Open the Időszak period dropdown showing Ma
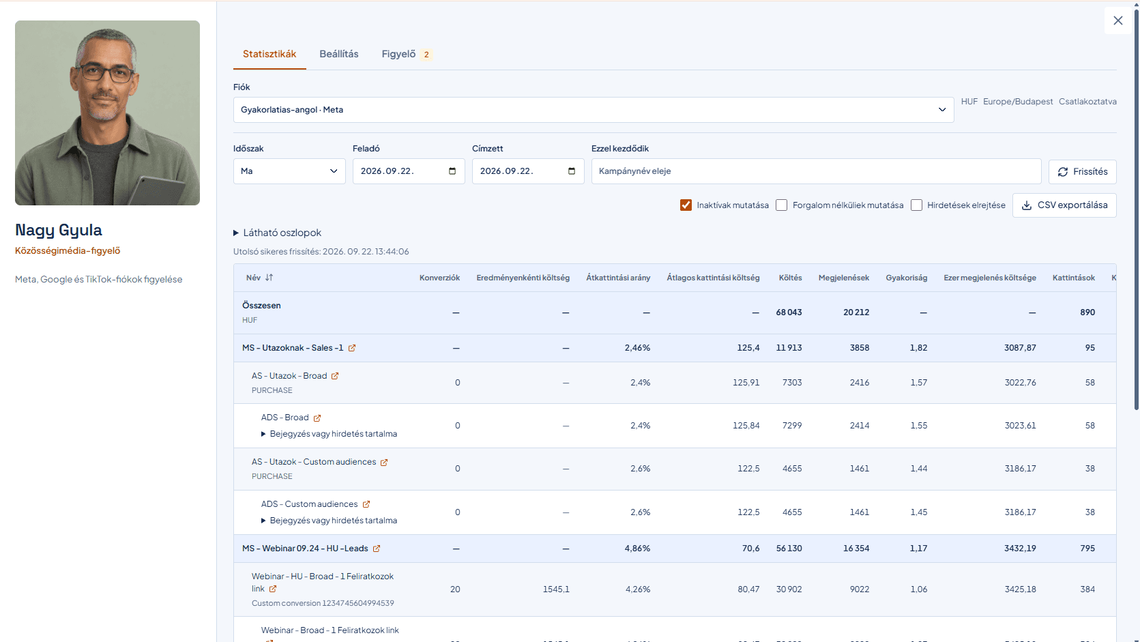Image resolution: width=1140 pixels, height=642 pixels. click(289, 171)
